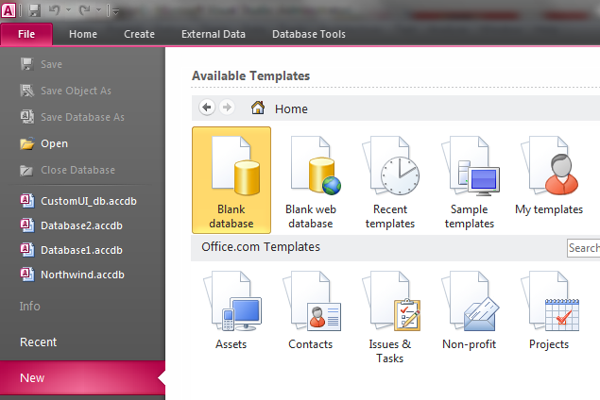Click the Database1.accdb file icon
The height and width of the screenshot is (400, 600).
pos(27,249)
